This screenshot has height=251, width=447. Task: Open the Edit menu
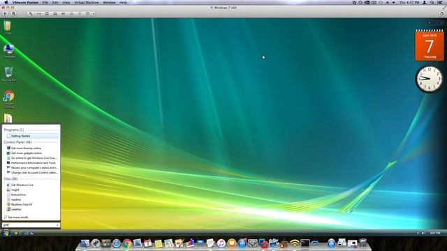point(55,3)
